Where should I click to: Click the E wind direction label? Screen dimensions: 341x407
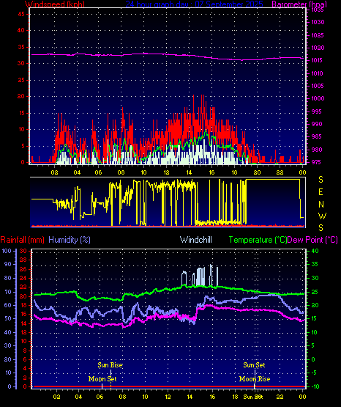[x=321, y=192]
